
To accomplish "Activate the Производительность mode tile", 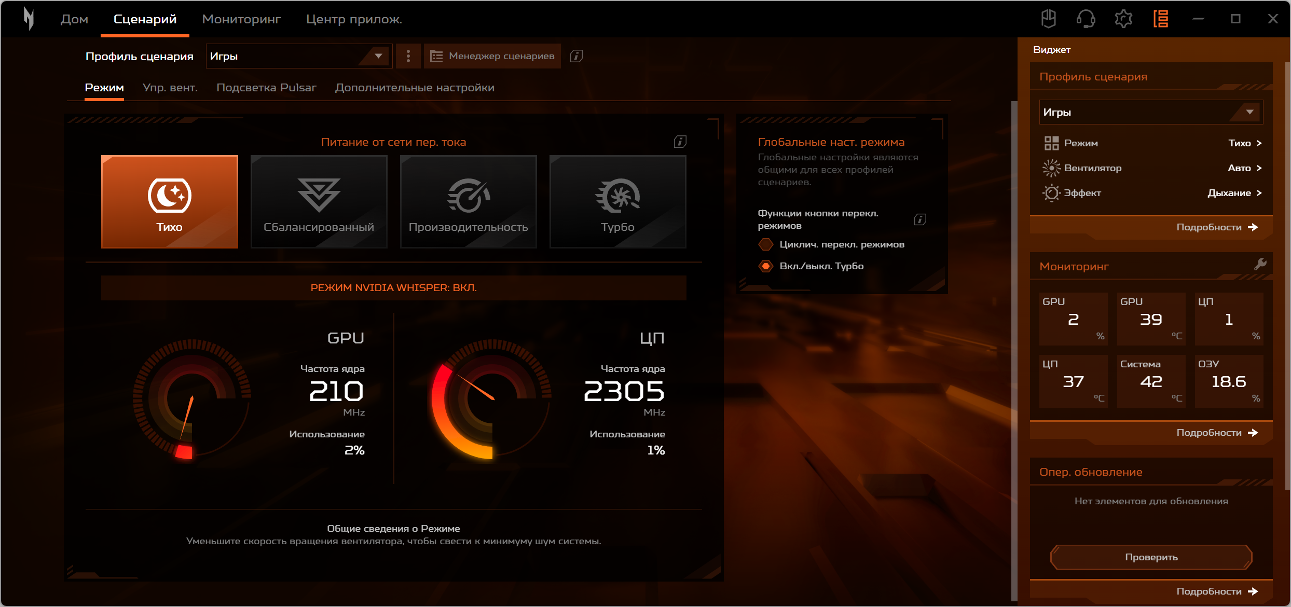I will tap(468, 201).
